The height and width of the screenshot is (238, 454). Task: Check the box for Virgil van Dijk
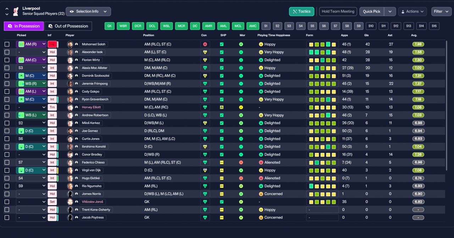[x=7, y=170]
